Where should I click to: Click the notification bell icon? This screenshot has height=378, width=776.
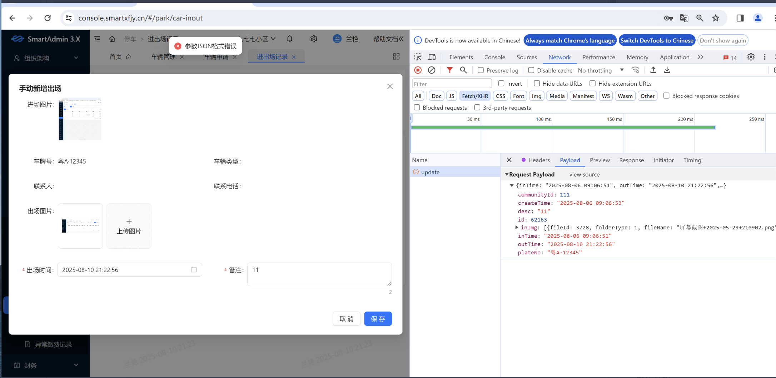[290, 39]
